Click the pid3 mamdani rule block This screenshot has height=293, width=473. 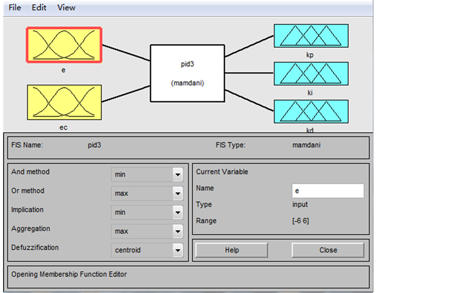pyautogui.click(x=187, y=73)
